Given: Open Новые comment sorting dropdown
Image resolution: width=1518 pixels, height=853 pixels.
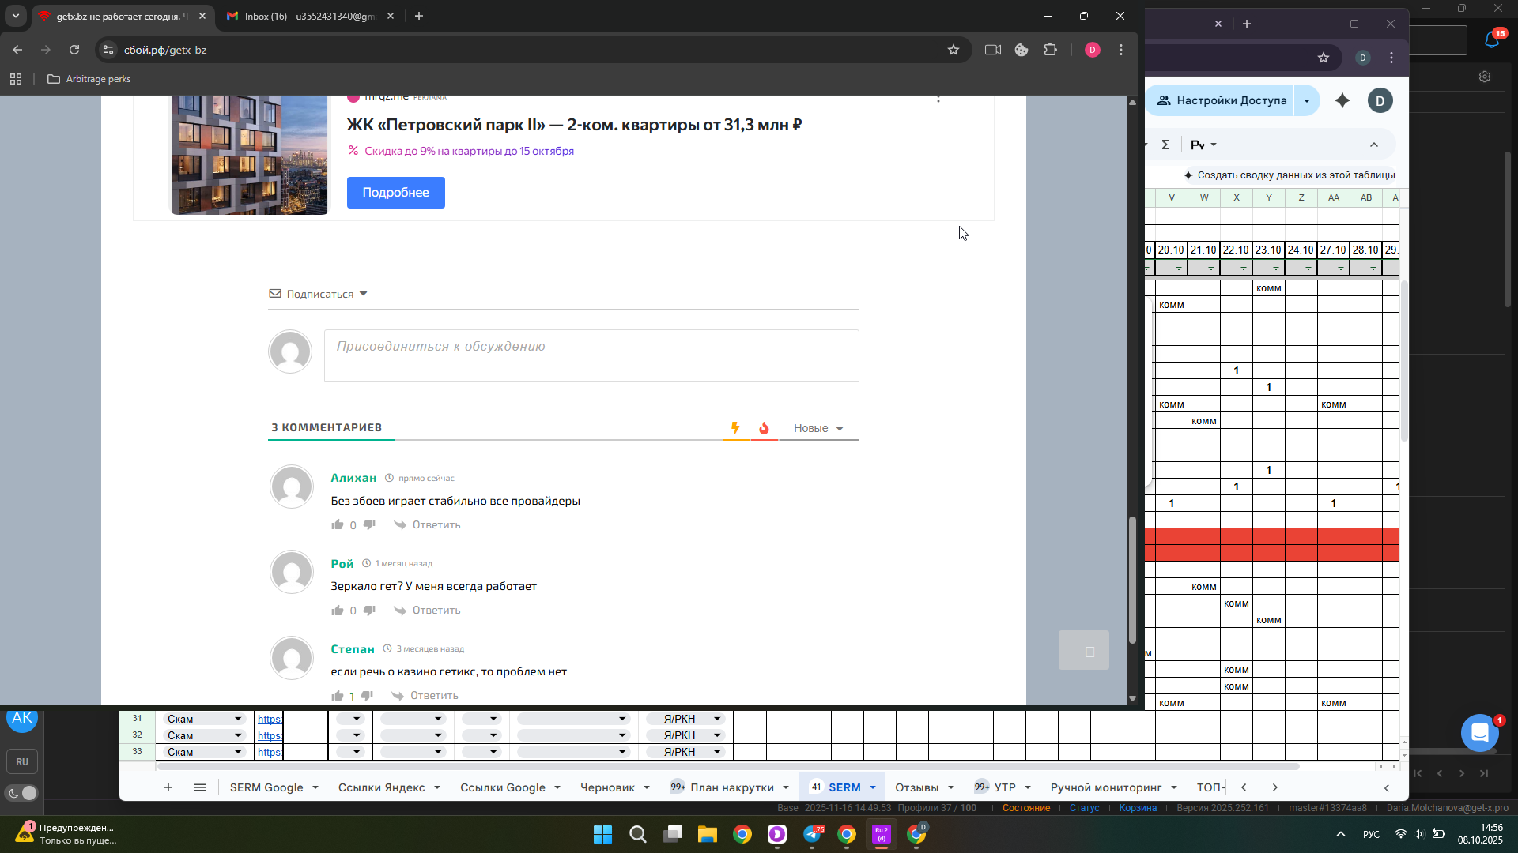Looking at the screenshot, I should [818, 428].
